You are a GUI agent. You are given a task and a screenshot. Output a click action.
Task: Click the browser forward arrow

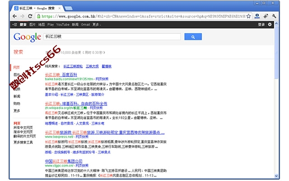tap(22, 16)
